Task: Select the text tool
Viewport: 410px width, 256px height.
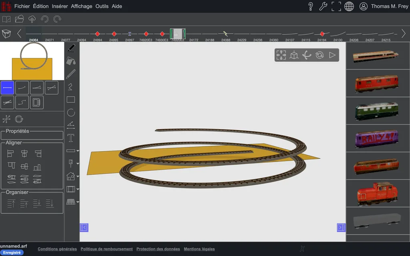Action: coord(71,138)
